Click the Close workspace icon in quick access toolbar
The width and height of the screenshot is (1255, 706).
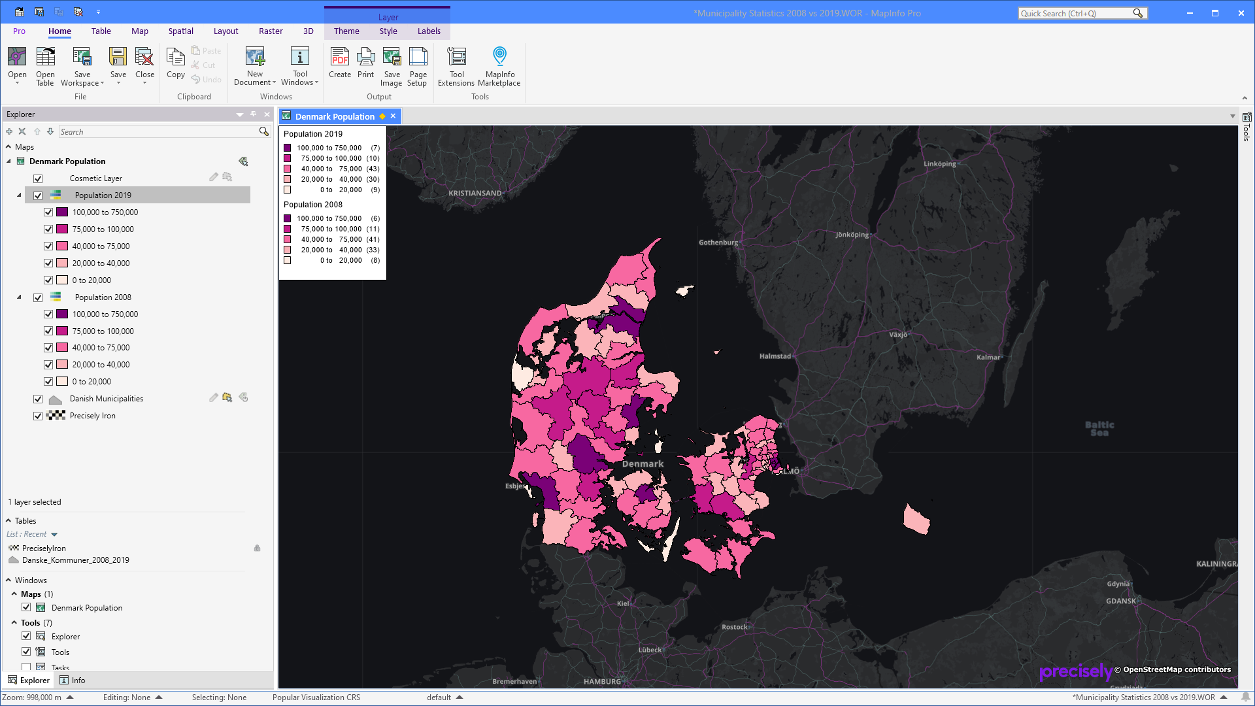pos(78,11)
